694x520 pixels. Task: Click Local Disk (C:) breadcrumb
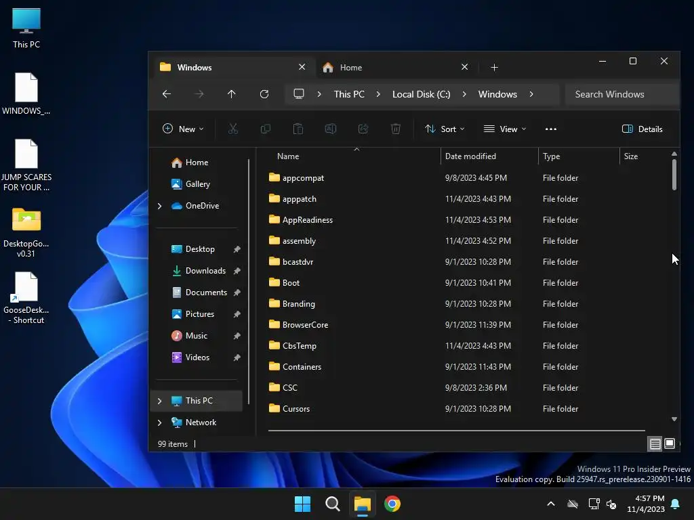click(x=422, y=94)
